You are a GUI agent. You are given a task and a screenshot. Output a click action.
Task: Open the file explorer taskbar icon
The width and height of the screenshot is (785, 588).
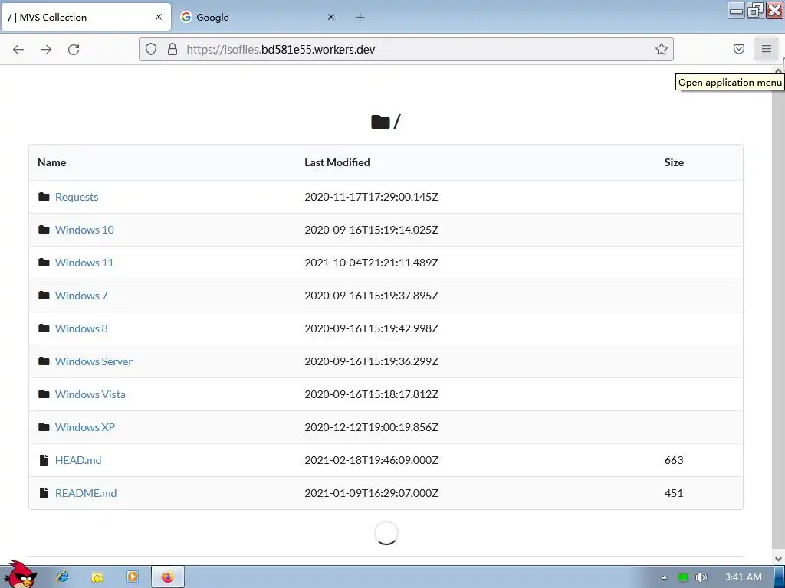(97, 577)
